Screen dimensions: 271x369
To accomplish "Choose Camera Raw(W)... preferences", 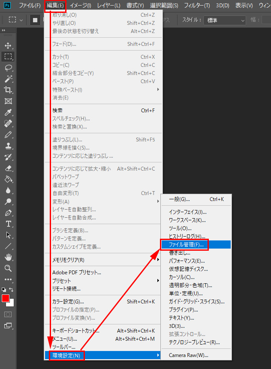I will [x=196, y=355].
